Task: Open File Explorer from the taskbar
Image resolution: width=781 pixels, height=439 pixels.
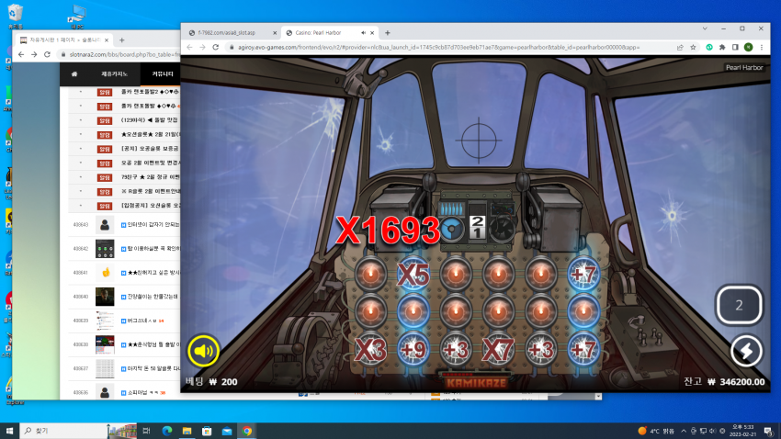Action: 187,431
